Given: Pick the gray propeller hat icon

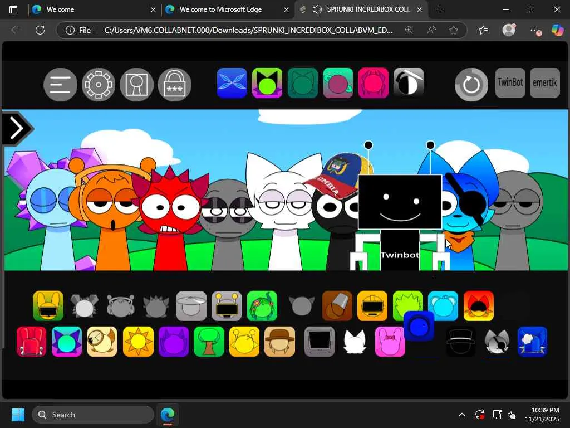Looking at the screenshot, I should coord(191,306).
